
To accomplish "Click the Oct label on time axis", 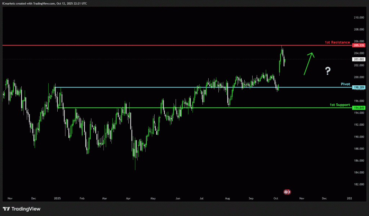I will (x=276, y=198).
